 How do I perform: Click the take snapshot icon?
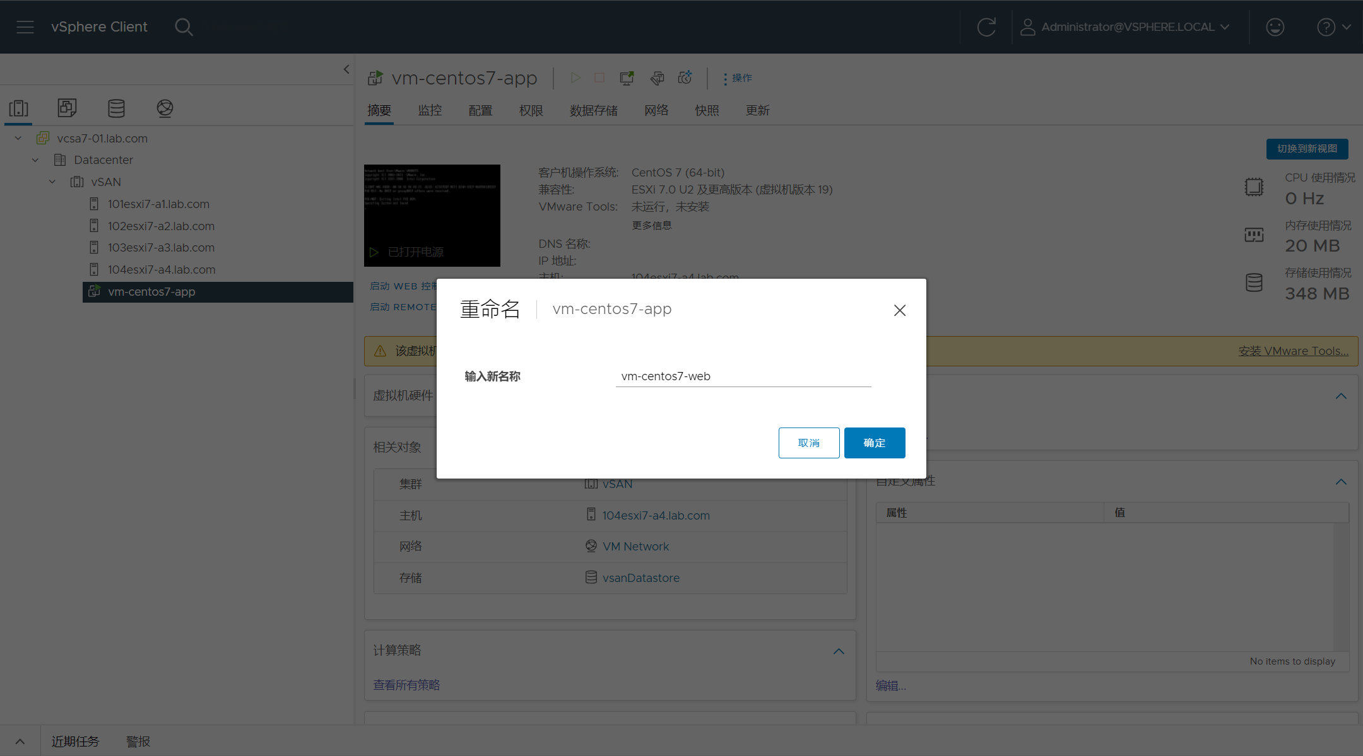pyautogui.click(x=685, y=78)
